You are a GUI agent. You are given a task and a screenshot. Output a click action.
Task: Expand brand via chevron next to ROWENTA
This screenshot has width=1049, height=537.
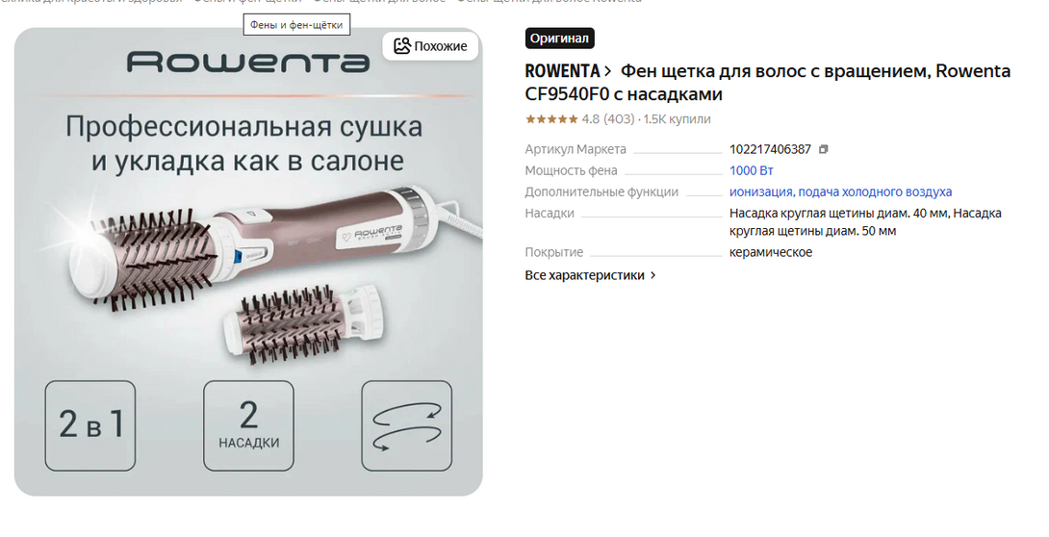[x=607, y=71]
